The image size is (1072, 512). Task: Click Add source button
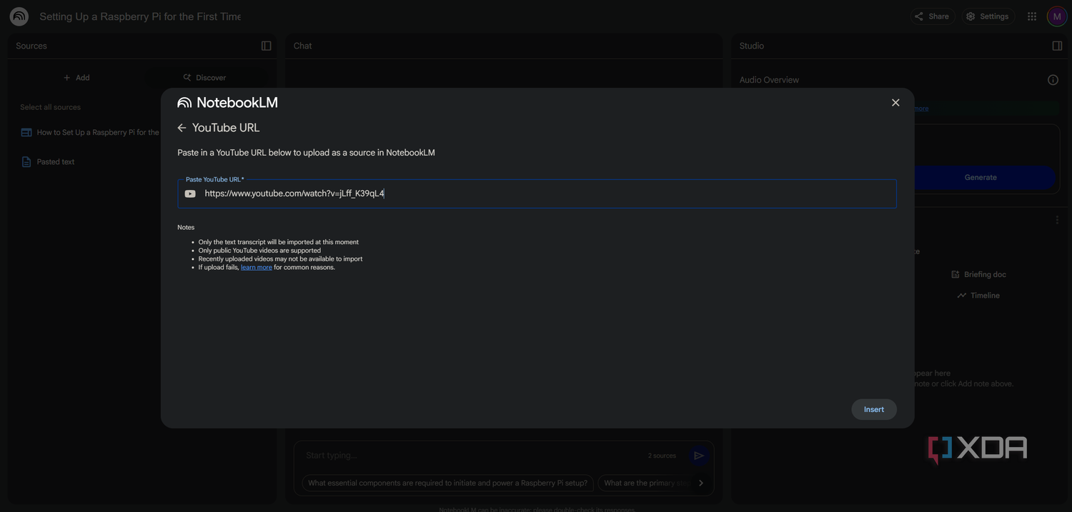(76, 78)
